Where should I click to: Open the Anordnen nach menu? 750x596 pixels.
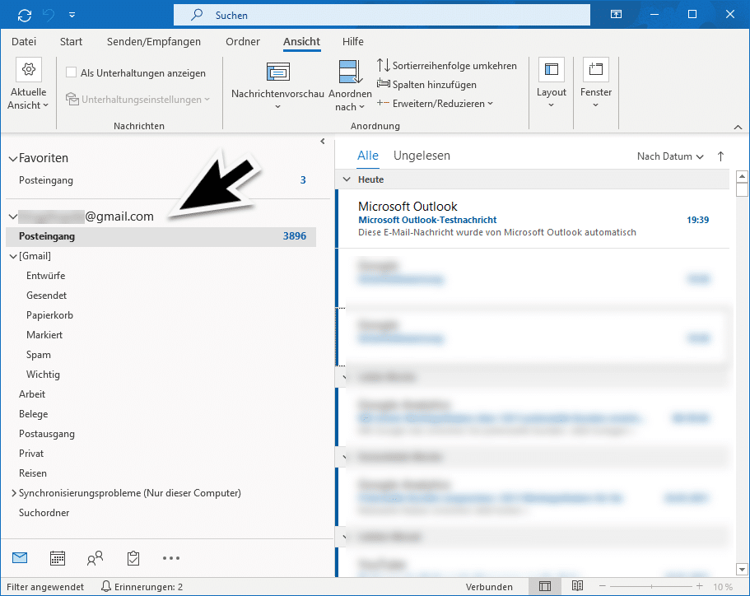350,86
